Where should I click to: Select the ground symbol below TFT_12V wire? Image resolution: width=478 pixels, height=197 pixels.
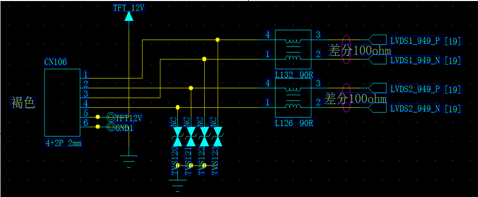(x=128, y=162)
